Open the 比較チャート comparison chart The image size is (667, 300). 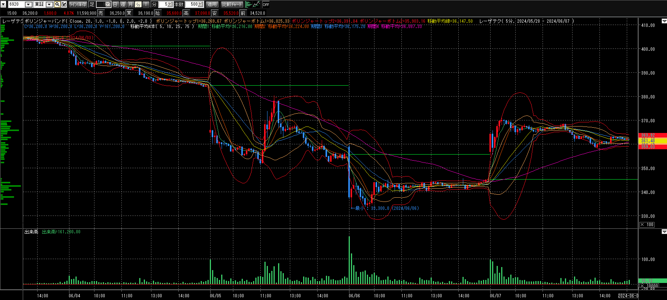point(232,5)
